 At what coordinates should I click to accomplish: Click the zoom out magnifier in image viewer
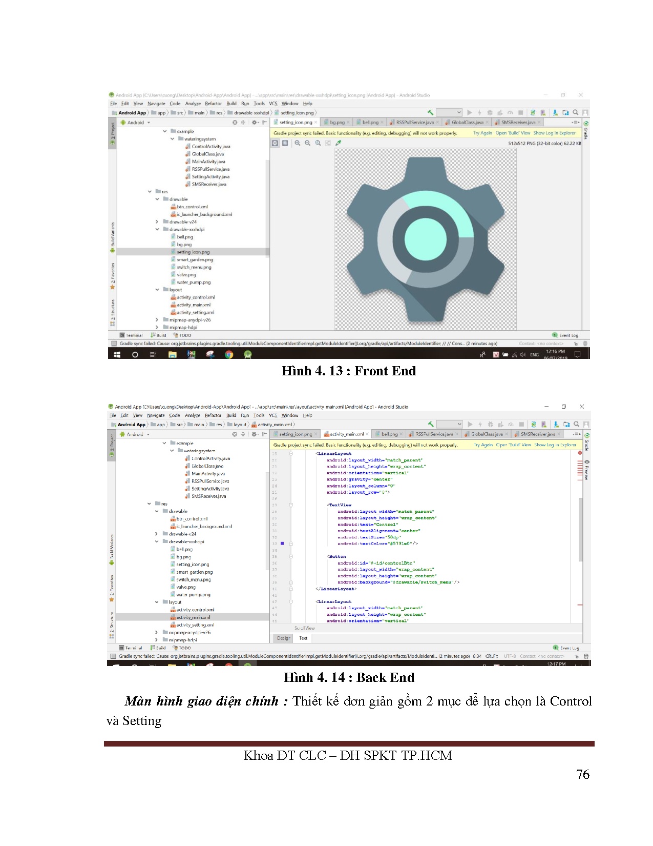308,144
